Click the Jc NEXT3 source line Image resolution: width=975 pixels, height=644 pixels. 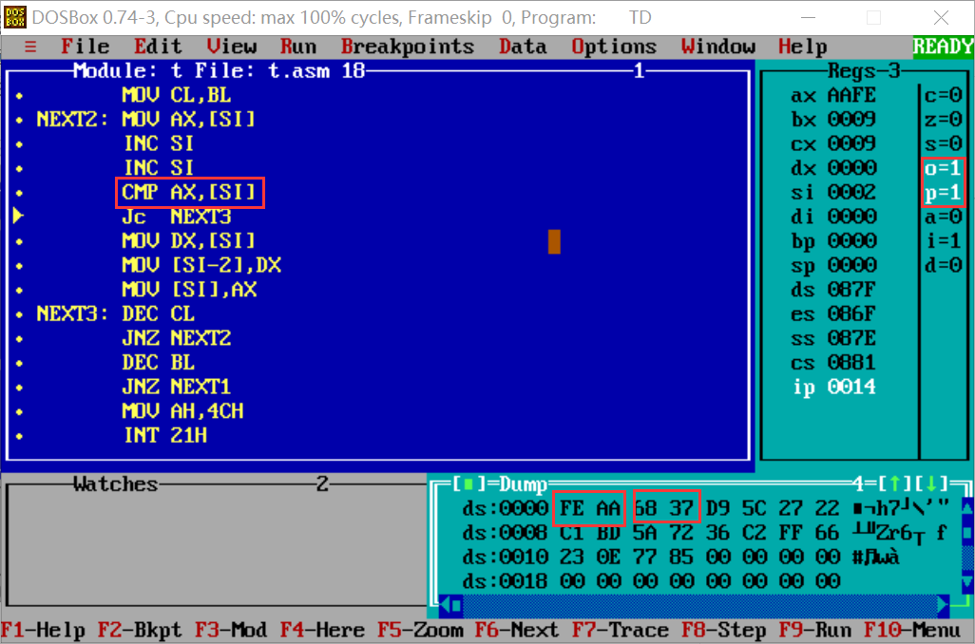click(x=177, y=217)
